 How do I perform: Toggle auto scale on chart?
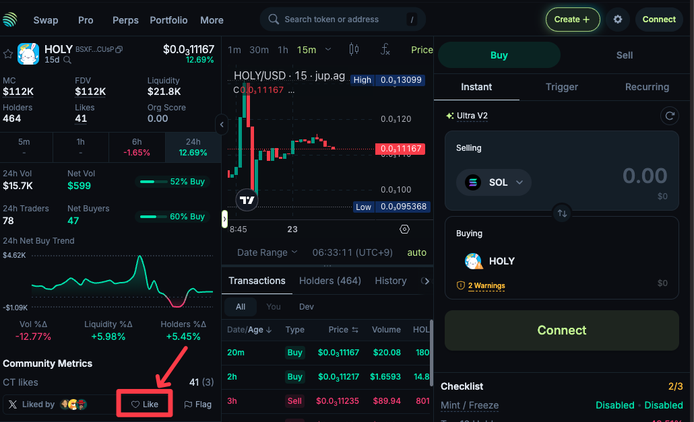point(416,252)
